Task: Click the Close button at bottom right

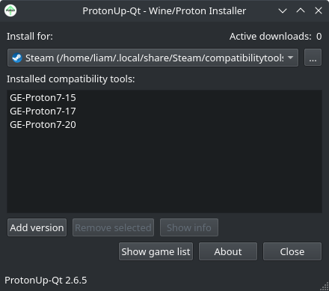Action: 292,251
